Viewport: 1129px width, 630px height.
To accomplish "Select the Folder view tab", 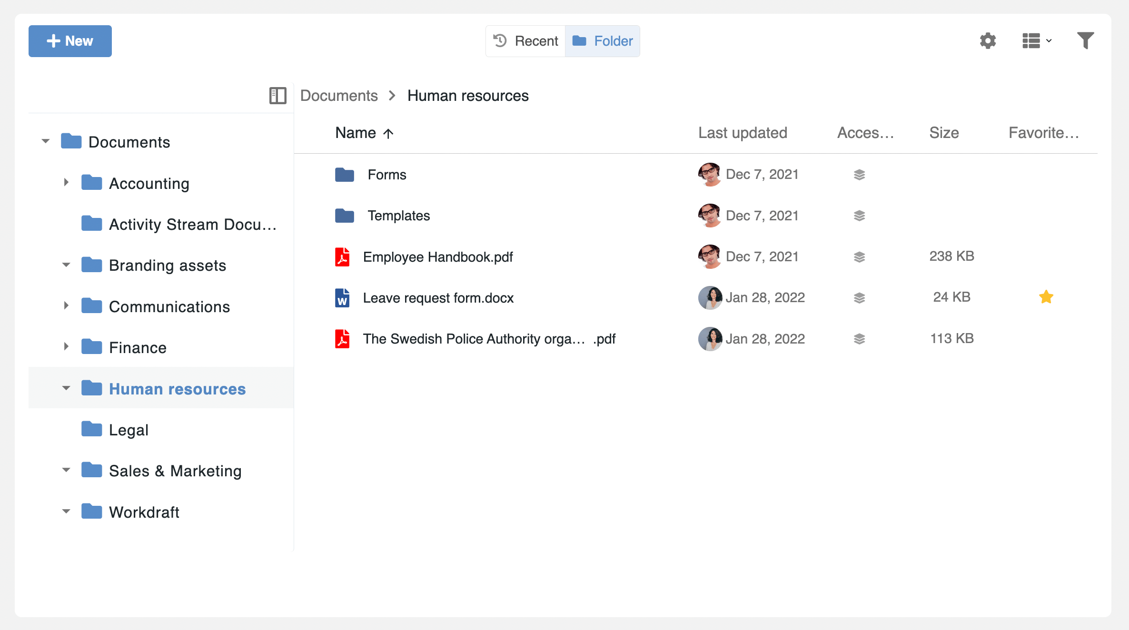I will click(x=603, y=41).
